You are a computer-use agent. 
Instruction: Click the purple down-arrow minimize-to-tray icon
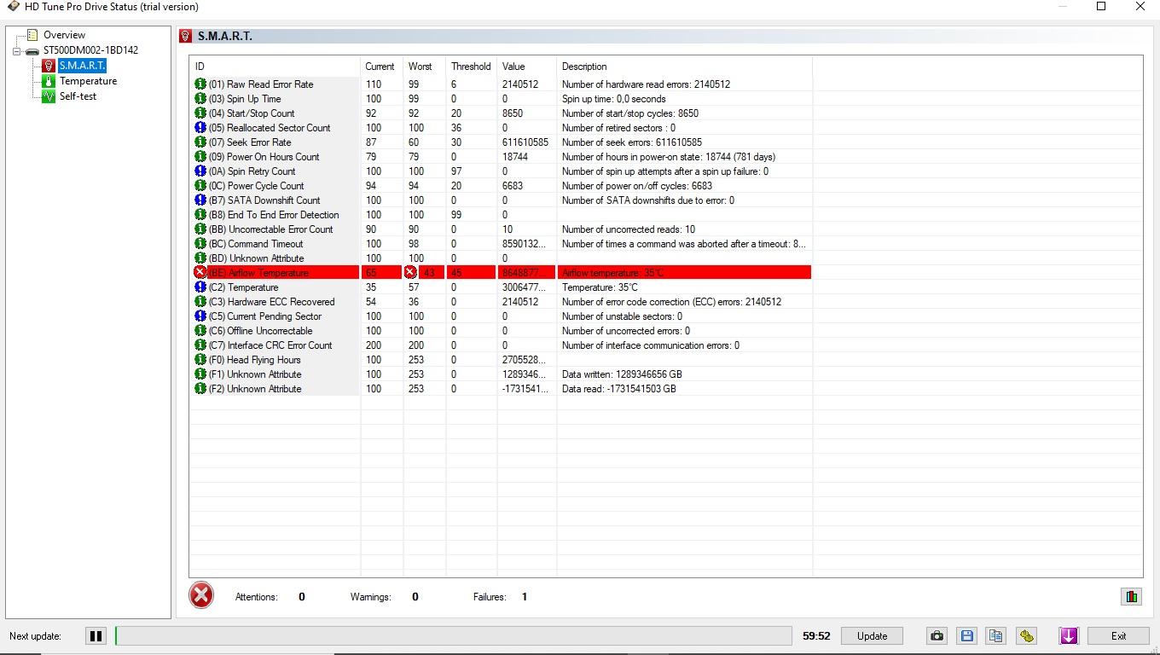tap(1069, 636)
